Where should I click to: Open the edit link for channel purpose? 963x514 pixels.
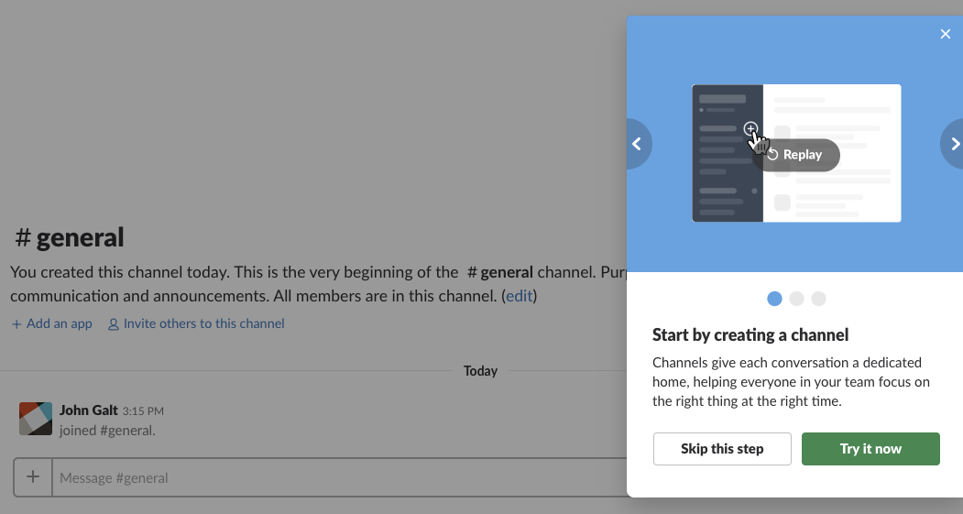tap(519, 296)
